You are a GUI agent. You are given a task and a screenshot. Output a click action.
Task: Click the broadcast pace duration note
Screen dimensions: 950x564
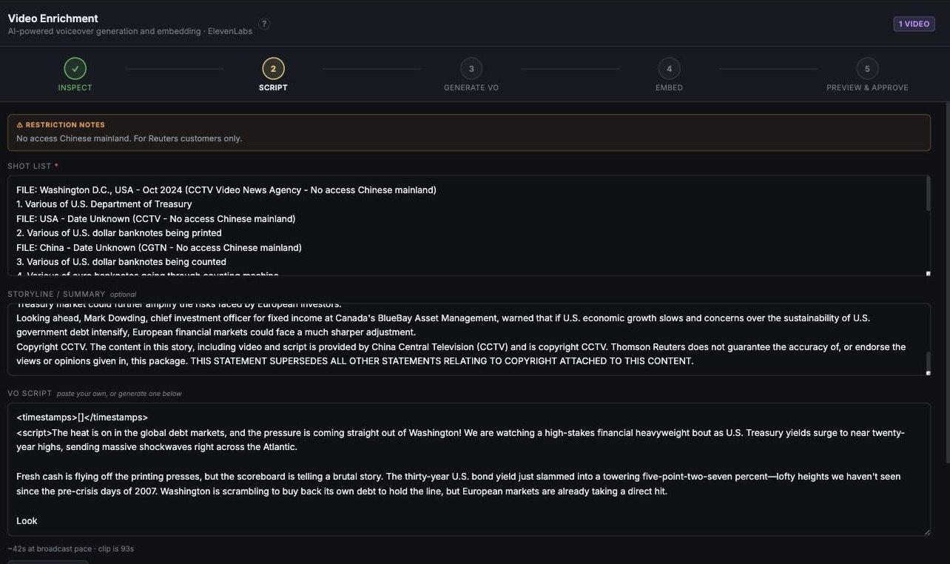point(71,549)
